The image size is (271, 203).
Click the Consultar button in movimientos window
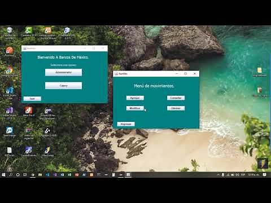176,98
